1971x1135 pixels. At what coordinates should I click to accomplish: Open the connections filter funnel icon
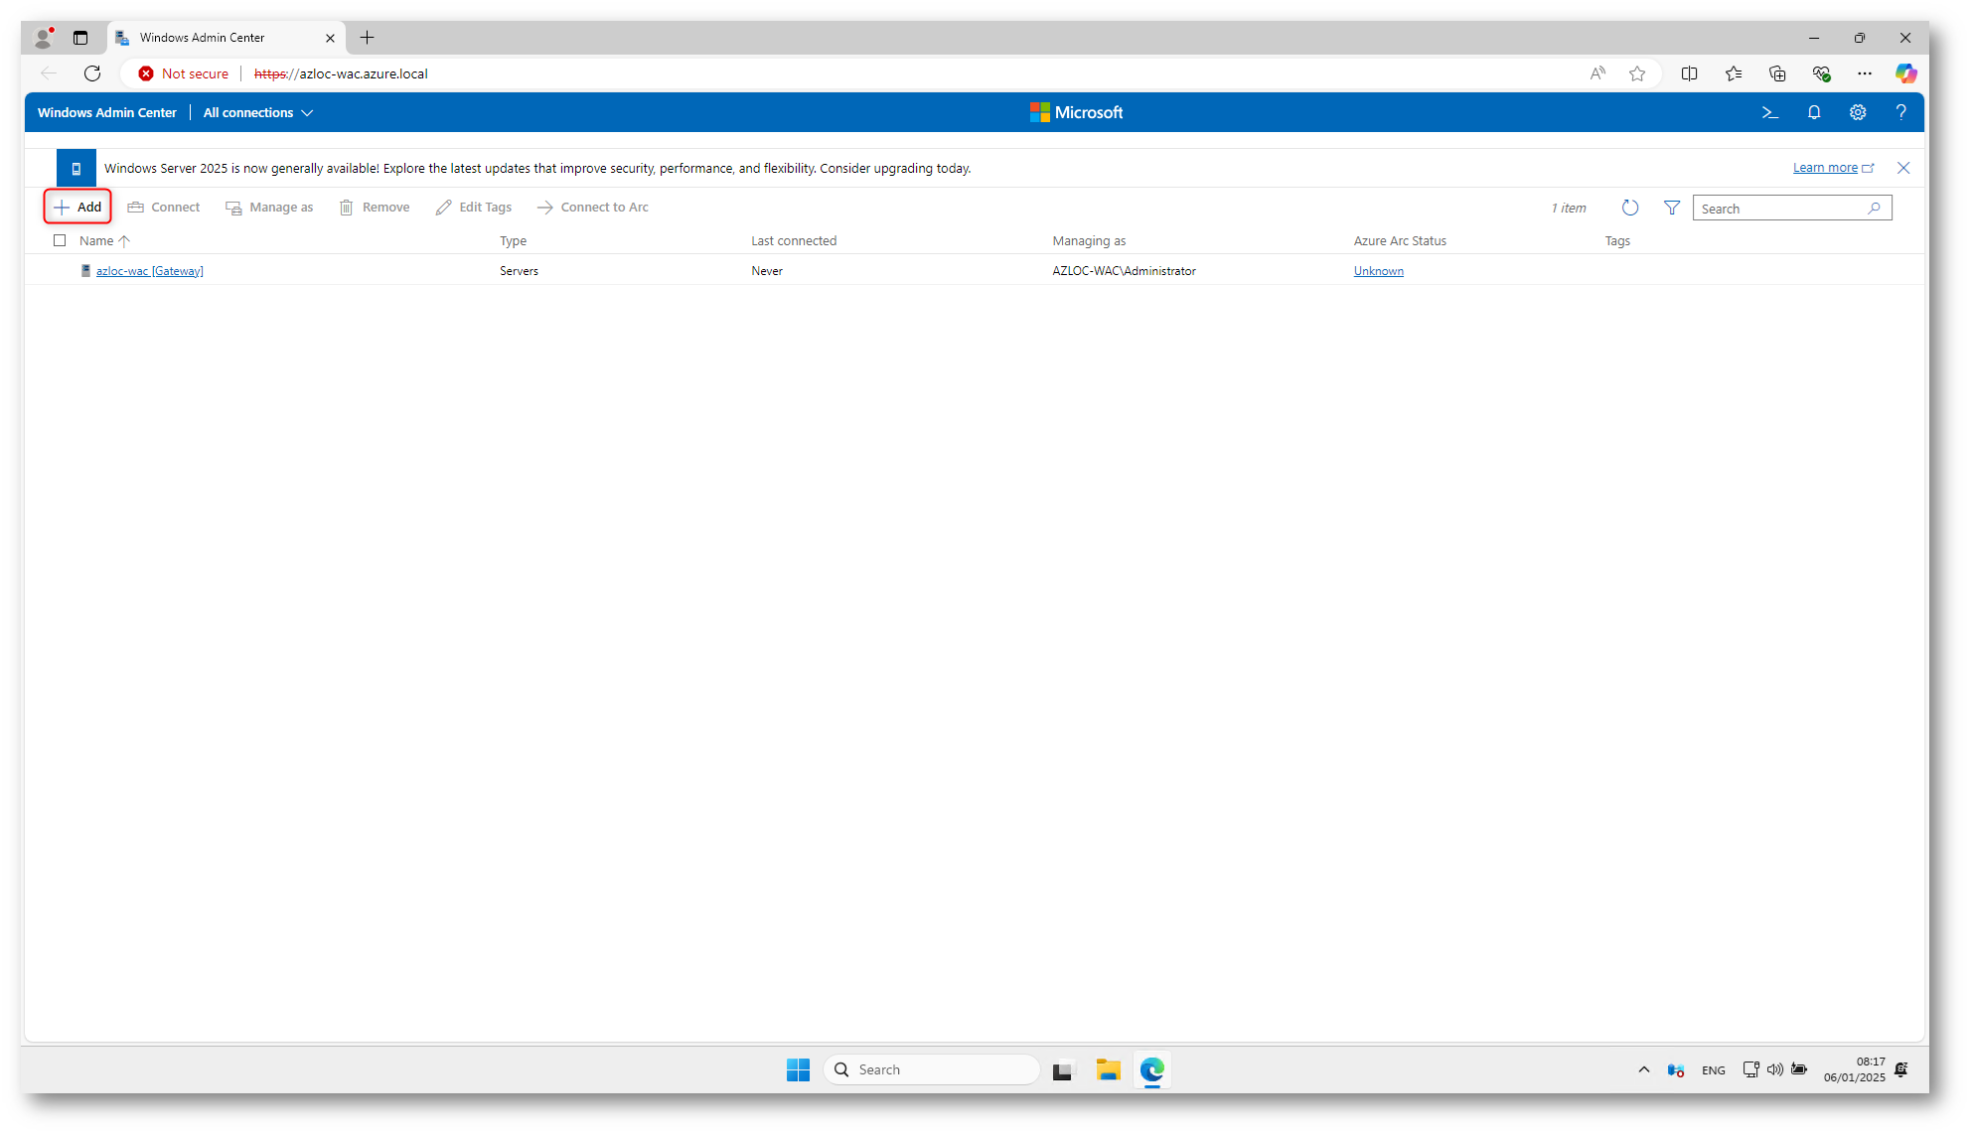[1672, 208]
